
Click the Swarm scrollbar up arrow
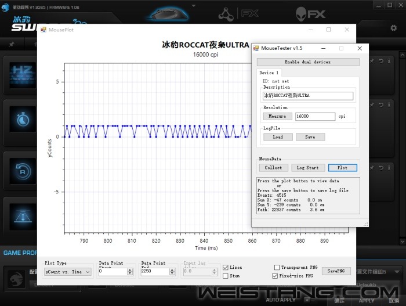pos(402,55)
